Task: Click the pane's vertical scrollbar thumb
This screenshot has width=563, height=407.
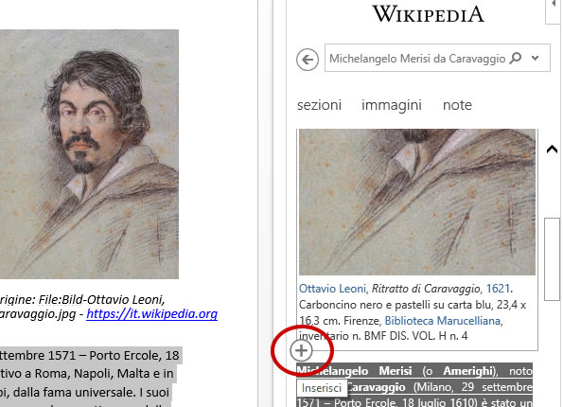Action: click(x=552, y=258)
